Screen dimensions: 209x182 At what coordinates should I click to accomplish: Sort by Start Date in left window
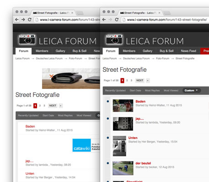[x=48, y=116]
